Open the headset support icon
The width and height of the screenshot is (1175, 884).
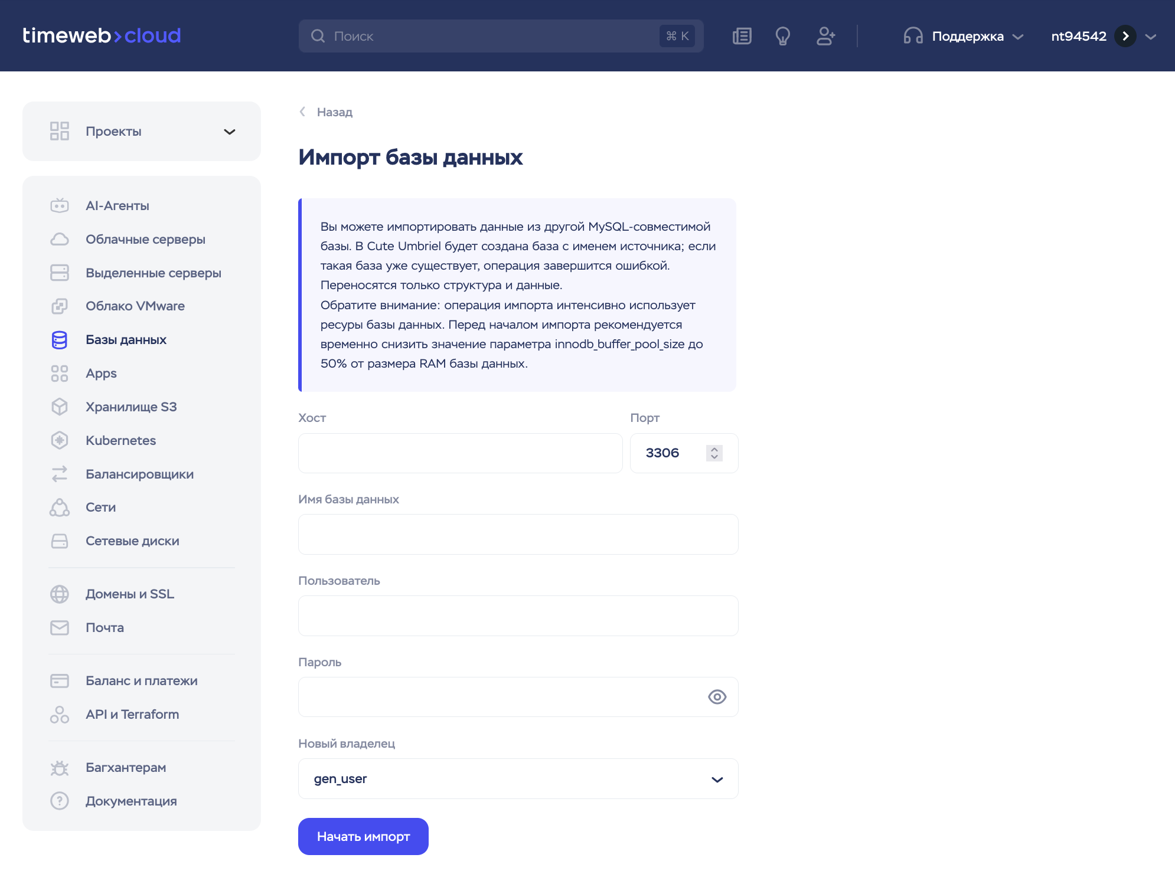[913, 36]
